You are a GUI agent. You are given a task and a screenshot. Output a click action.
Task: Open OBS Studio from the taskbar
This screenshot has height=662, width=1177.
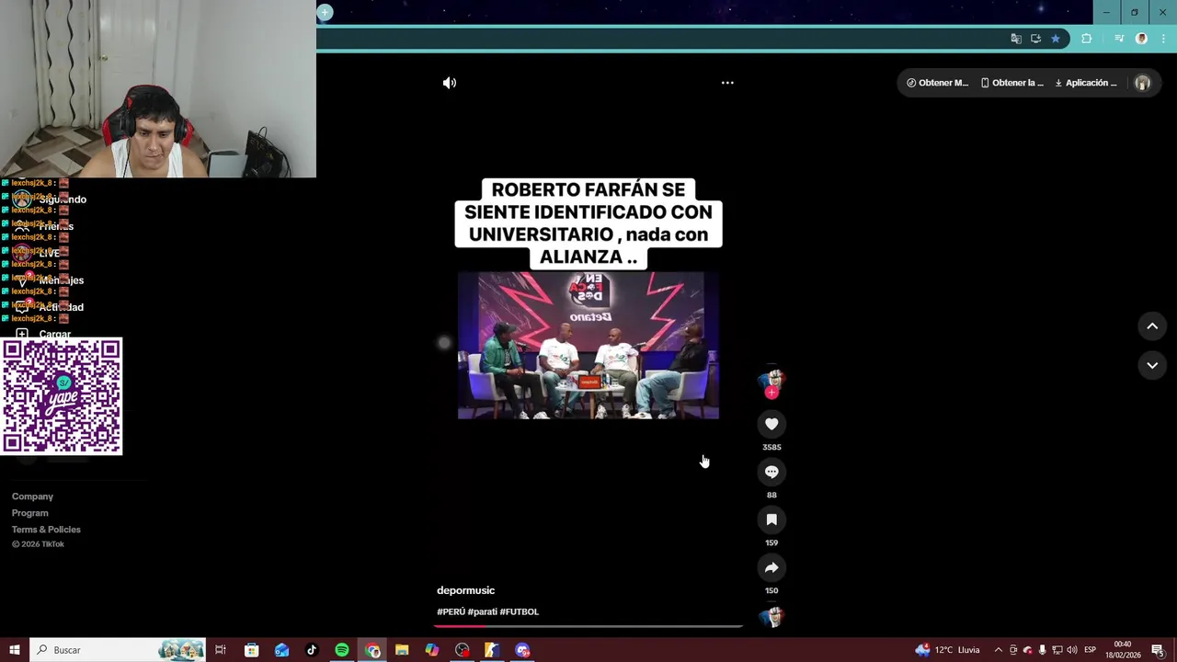tap(463, 650)
